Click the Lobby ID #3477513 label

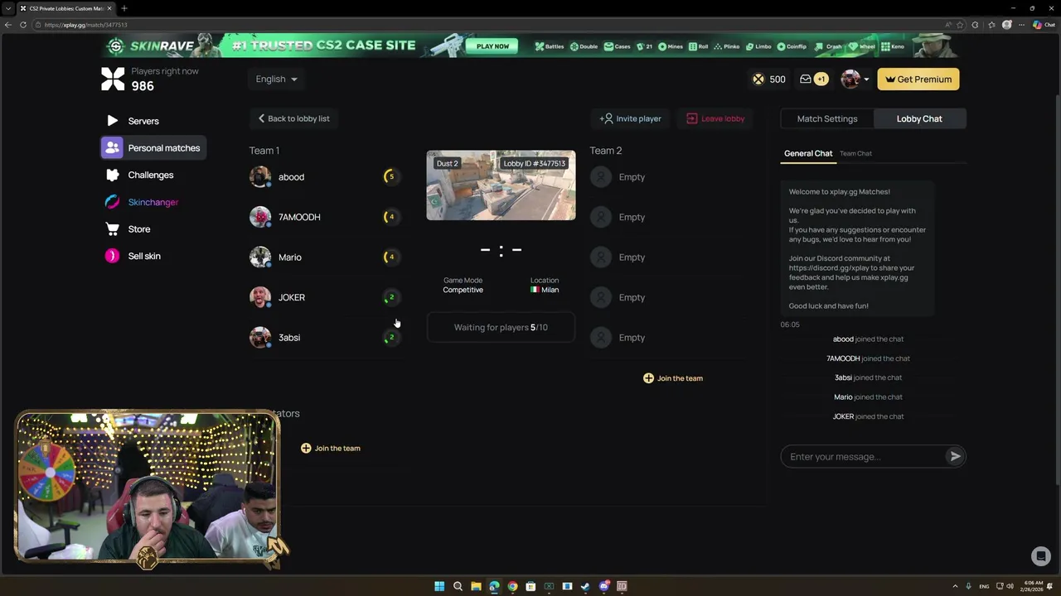pos(534,164)
